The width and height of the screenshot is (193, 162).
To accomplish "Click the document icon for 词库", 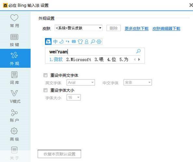I will [14, 75].
